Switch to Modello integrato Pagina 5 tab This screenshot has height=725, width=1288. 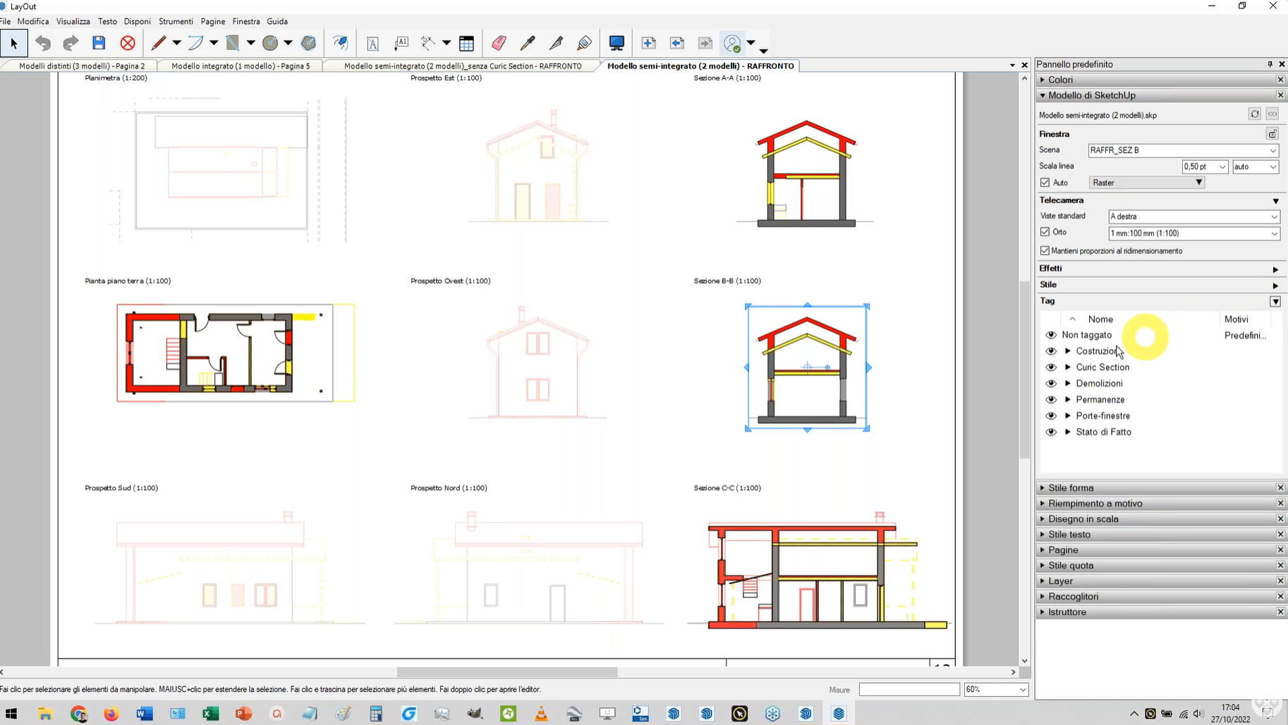coord(241,66)
